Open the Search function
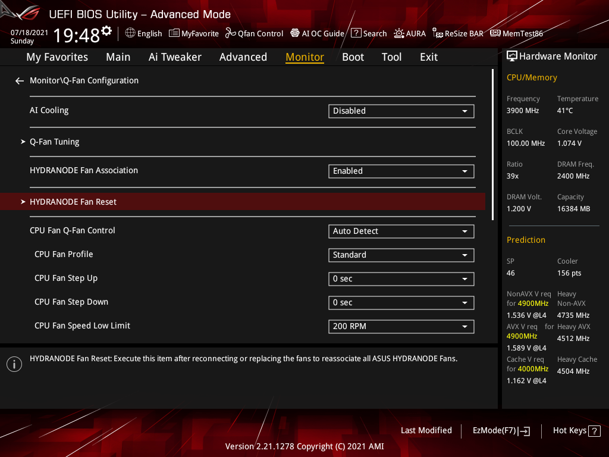Screen dimensions: 609x457 point(369,33)
